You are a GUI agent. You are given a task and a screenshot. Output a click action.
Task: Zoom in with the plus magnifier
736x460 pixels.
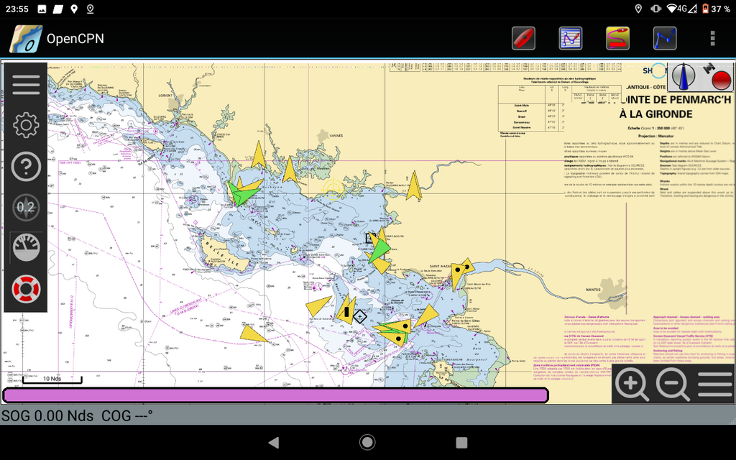coord(631,385)
